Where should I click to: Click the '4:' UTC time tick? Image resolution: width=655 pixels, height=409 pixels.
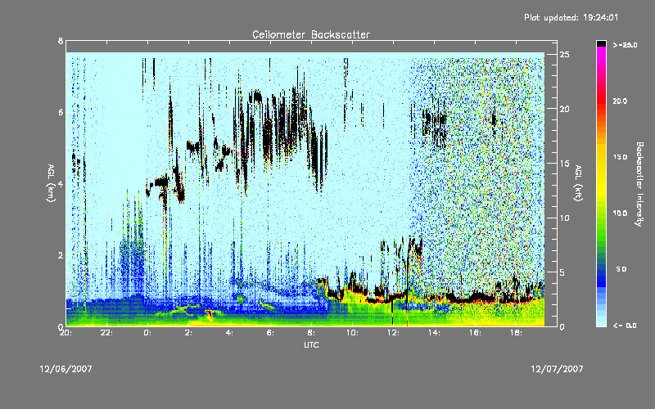[229, 333]
